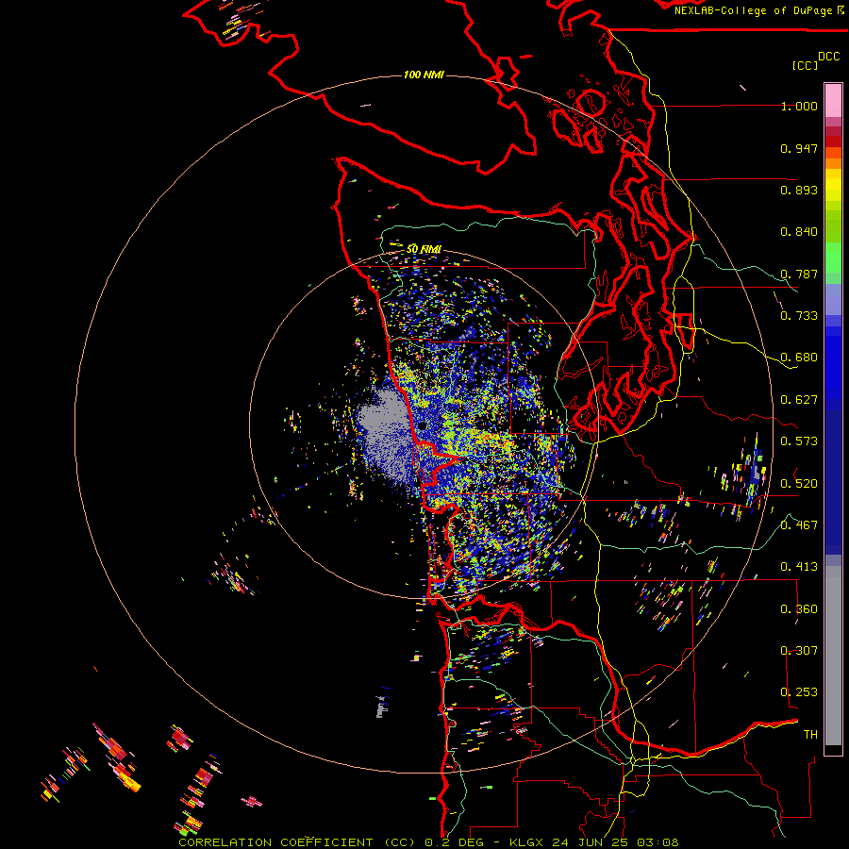Viewport: 849px width, 849px height.
Task: Click the 0.840 scale value
Action: (799, 232)
